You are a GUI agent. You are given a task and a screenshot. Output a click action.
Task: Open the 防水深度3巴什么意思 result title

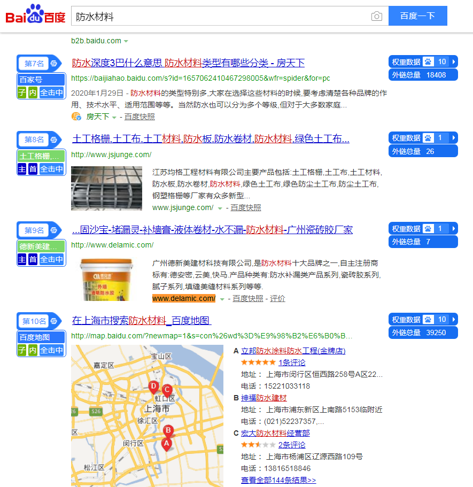(188, 63)
